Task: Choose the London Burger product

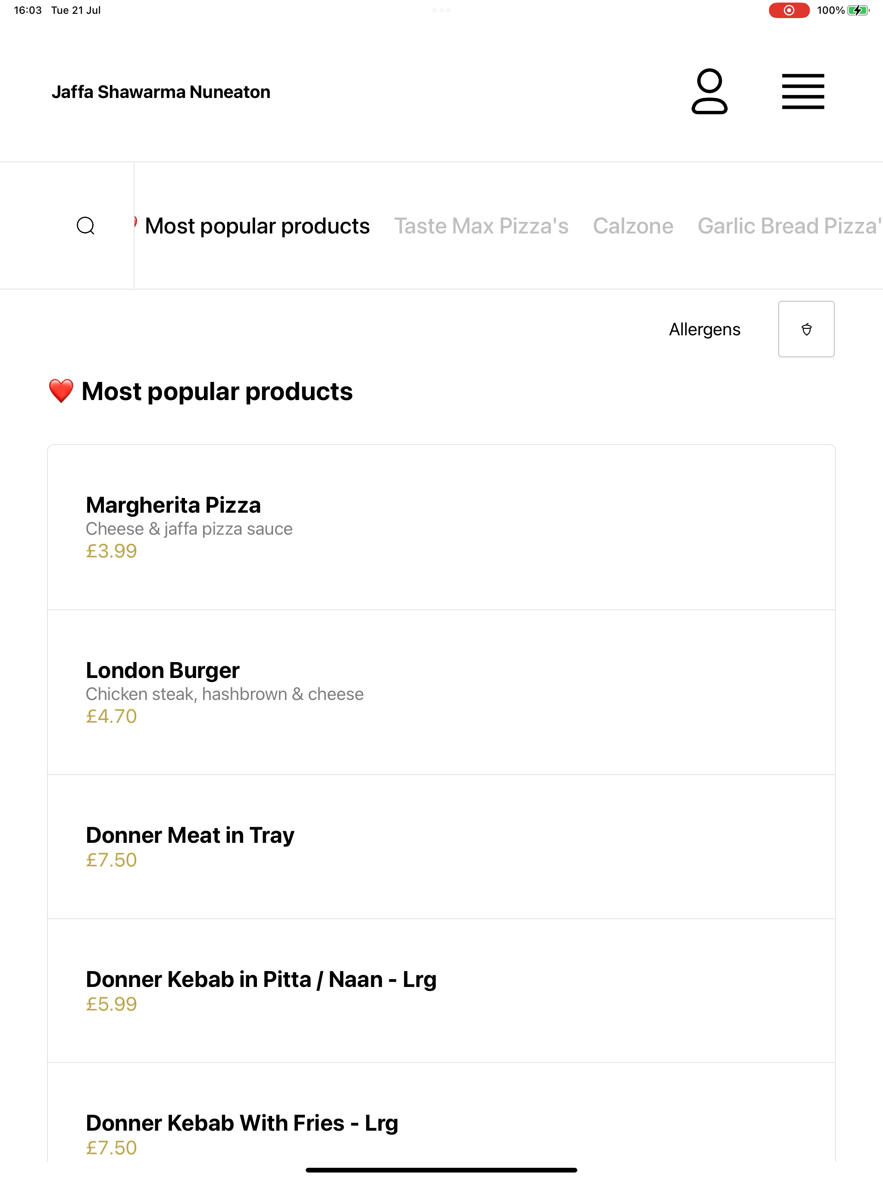Action: (x=441, y=692)
